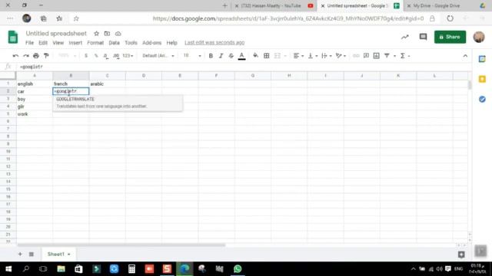Open the font size 10 dropdown
The height and width of the screenshot is (276, 492).
click(x=192, y=56)
